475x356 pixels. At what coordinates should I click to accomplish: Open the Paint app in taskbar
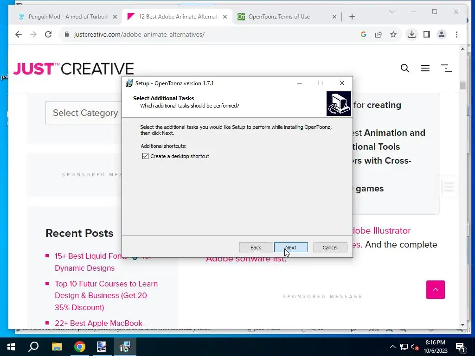tap(102, 347)
